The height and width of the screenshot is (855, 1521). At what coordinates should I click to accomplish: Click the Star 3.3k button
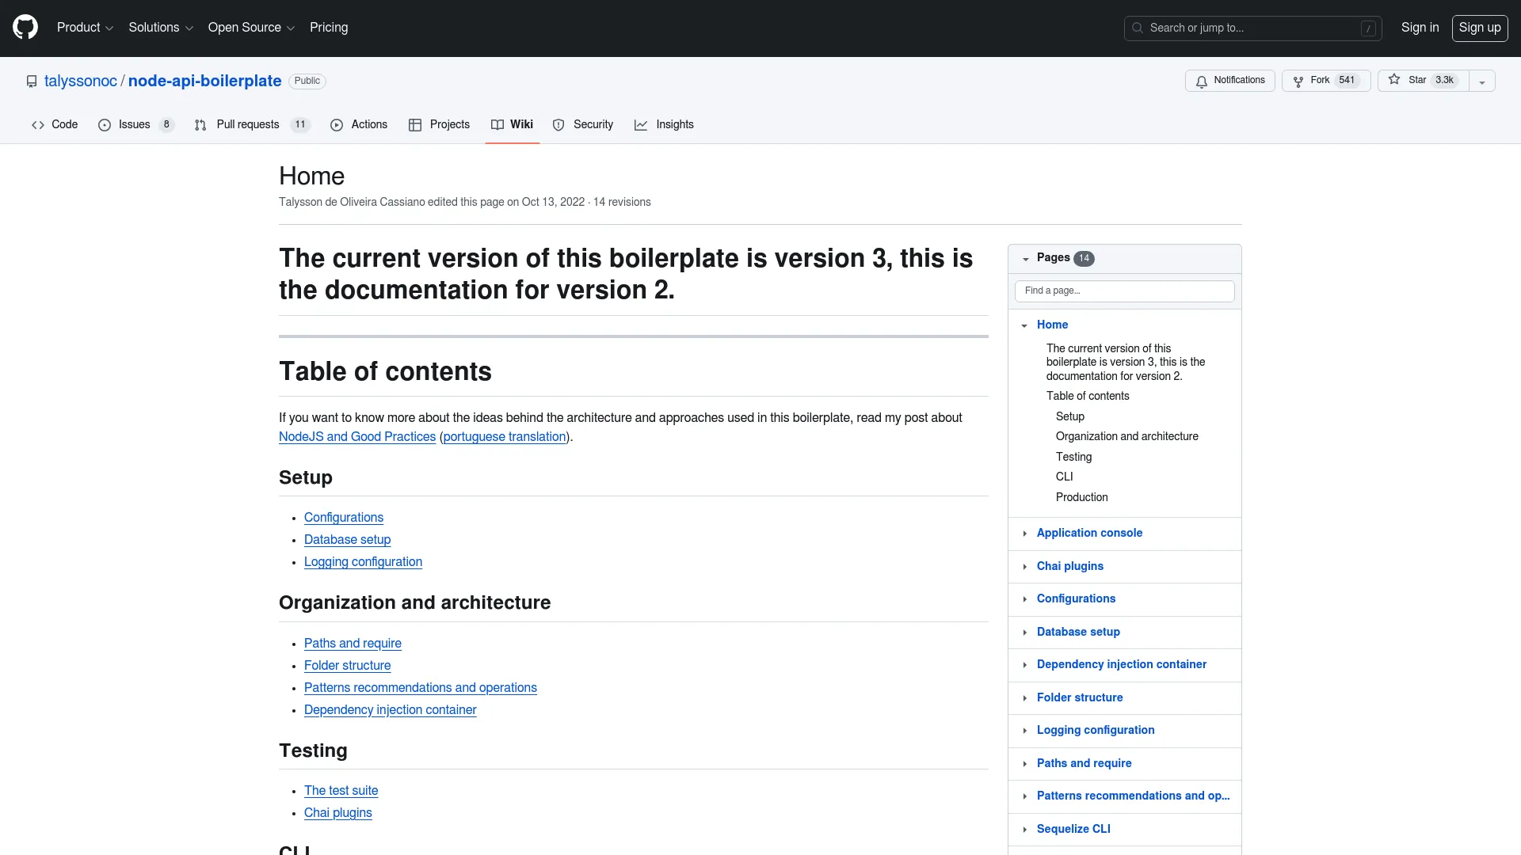pyautogui.click(x=1424, y=81)
